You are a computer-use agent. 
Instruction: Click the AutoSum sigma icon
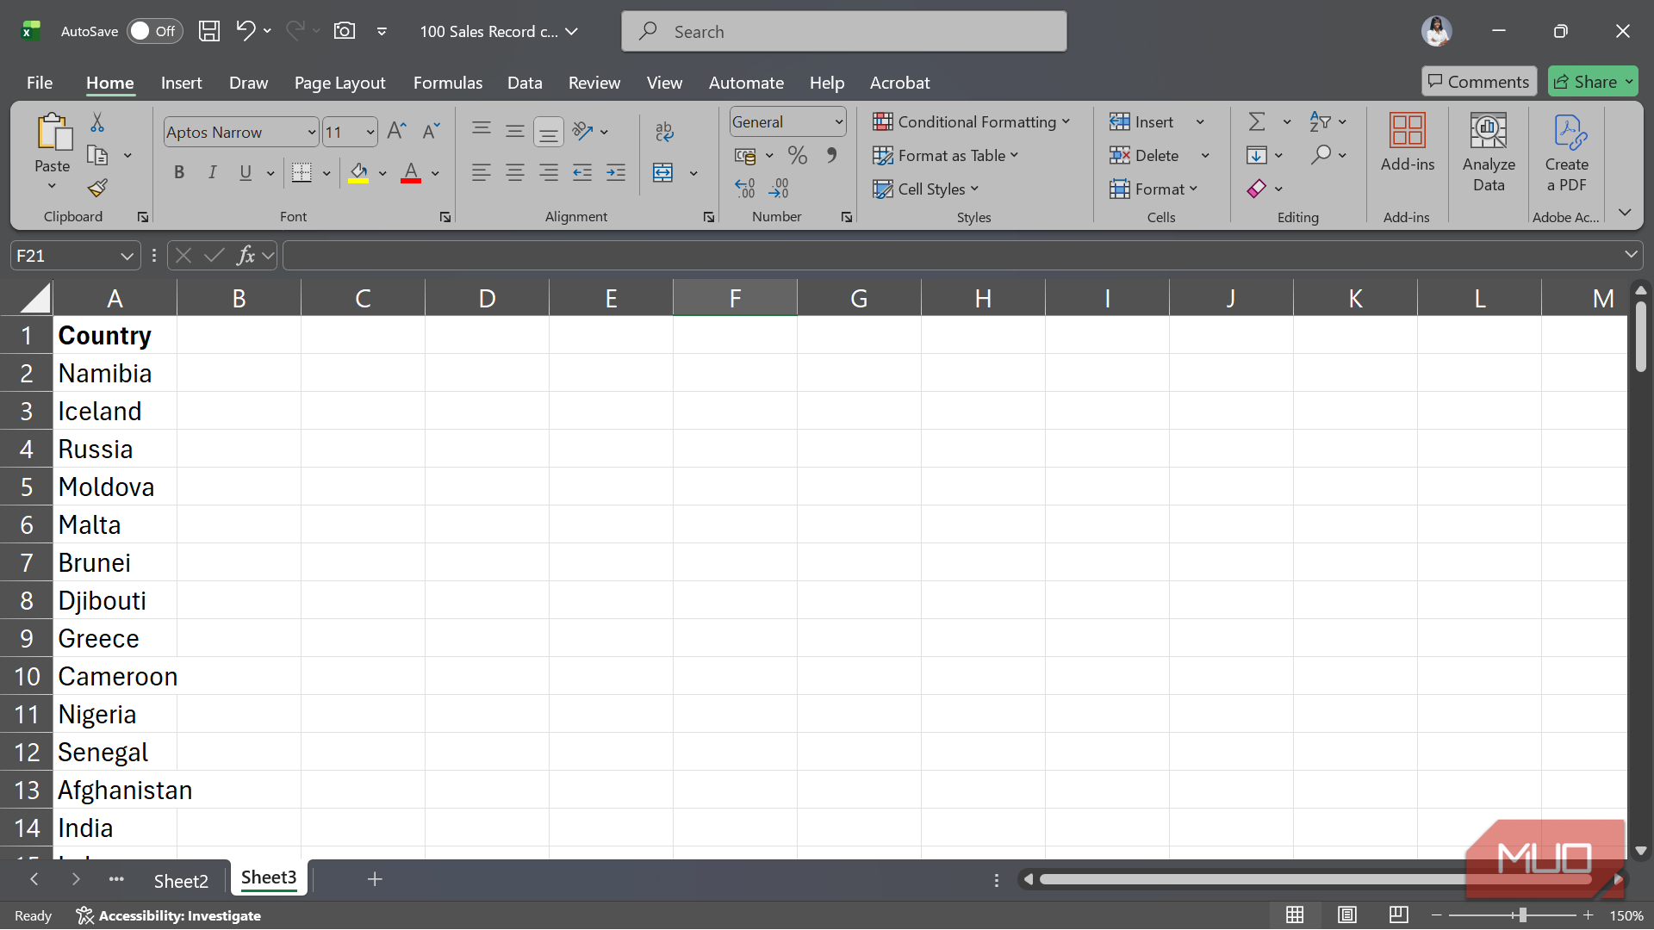click(1257, 122)
